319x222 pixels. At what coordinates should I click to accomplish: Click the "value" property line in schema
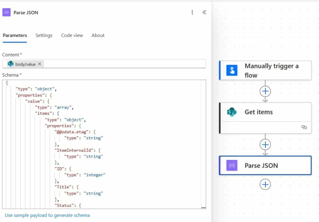(x=37, y=101)
